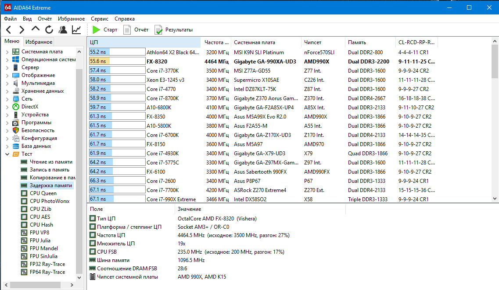
Task: Open the Сервис menu
Action: pos(100,19)
